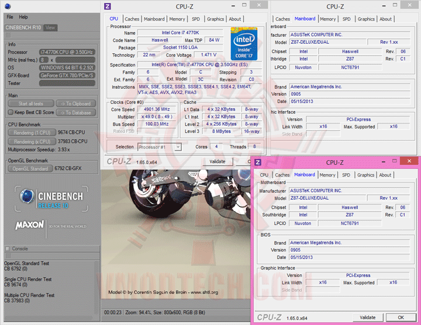Click the 37983 CB-CPU score
Viewport: 421px width, 325px height.
[73, 141]
